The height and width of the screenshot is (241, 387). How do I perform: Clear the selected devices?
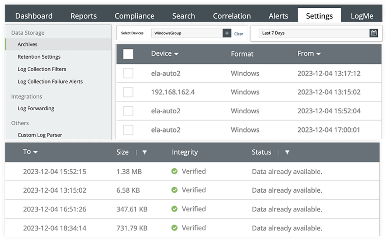(239, 34)
